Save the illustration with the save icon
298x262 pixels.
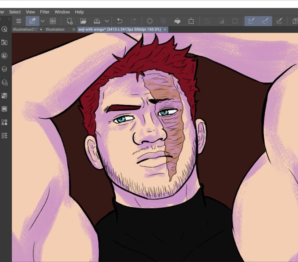97,21
